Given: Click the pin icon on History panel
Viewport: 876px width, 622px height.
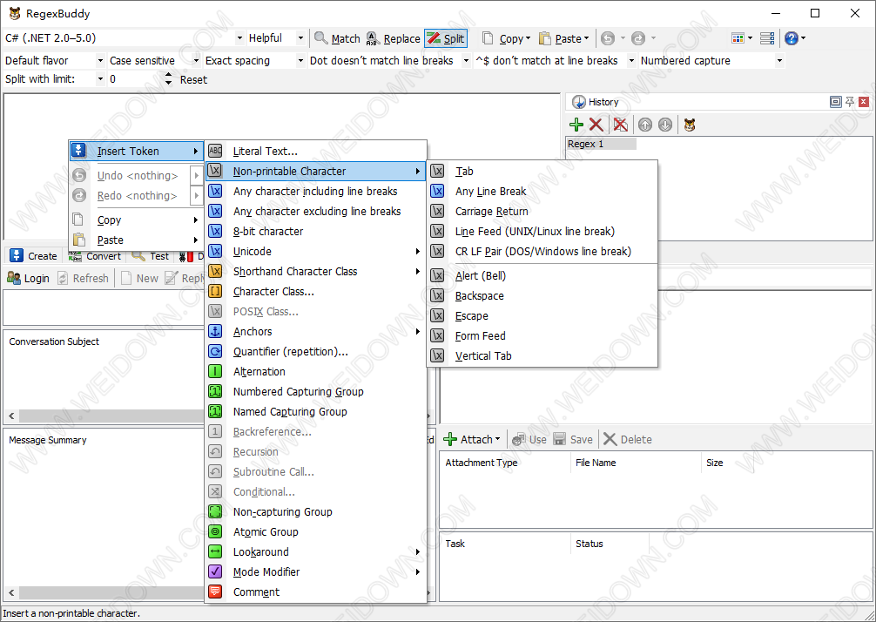Looking at the screenshot, I should tap(850, 102).
